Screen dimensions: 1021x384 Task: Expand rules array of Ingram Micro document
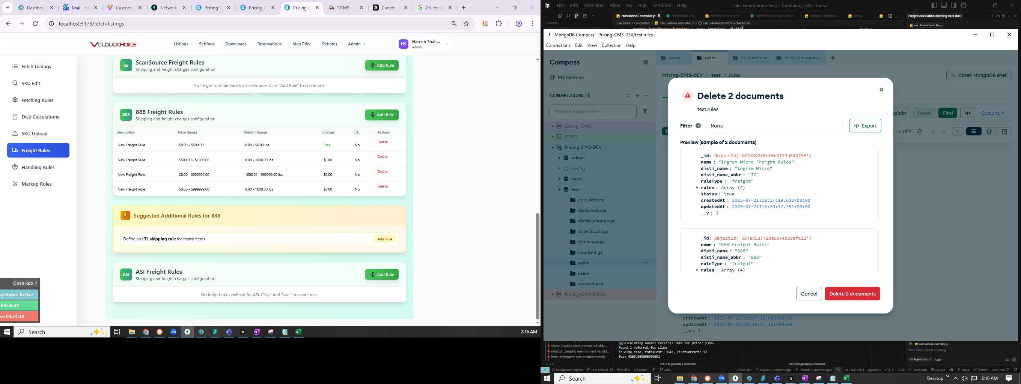[697, 187]
